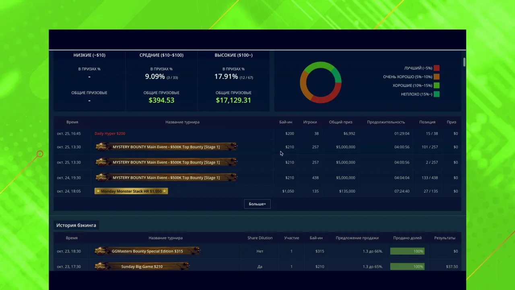
Task: Click the 01:29:04 duration cell
Action: (x=402, y=133)
